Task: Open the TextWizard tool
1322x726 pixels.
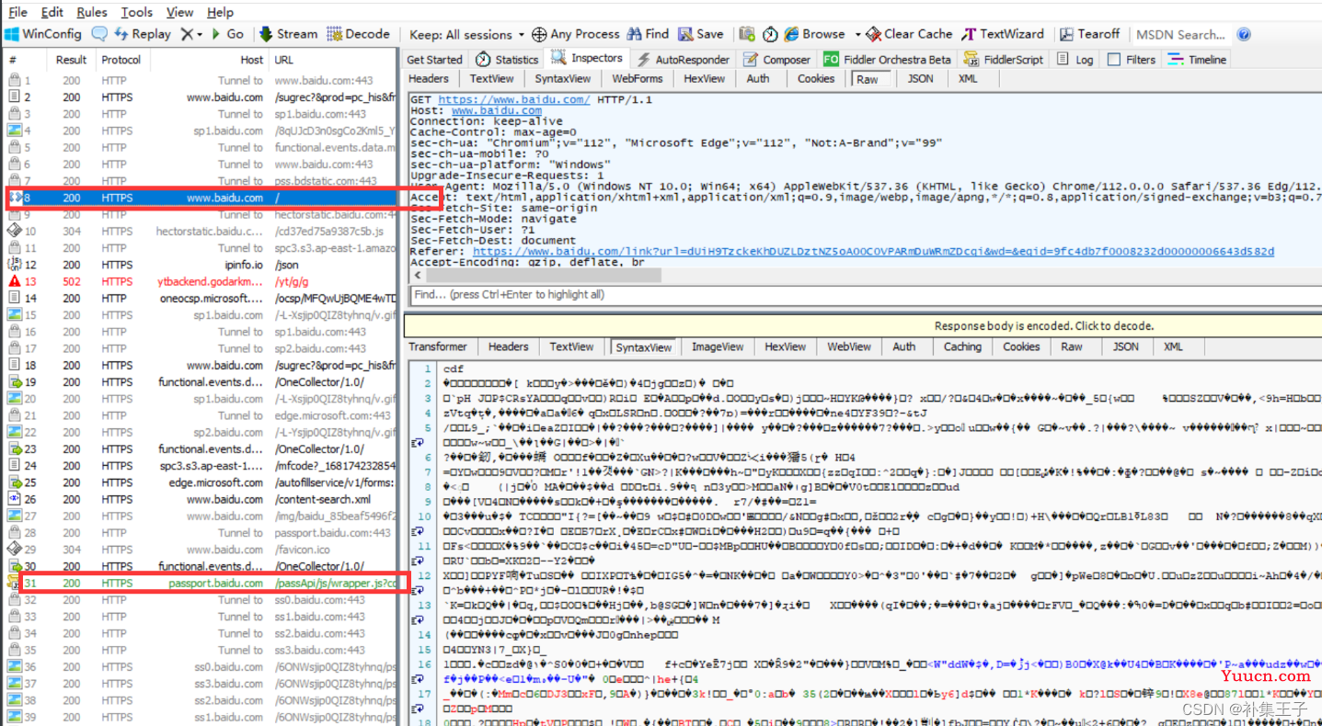Action: tap(1003, 34)
